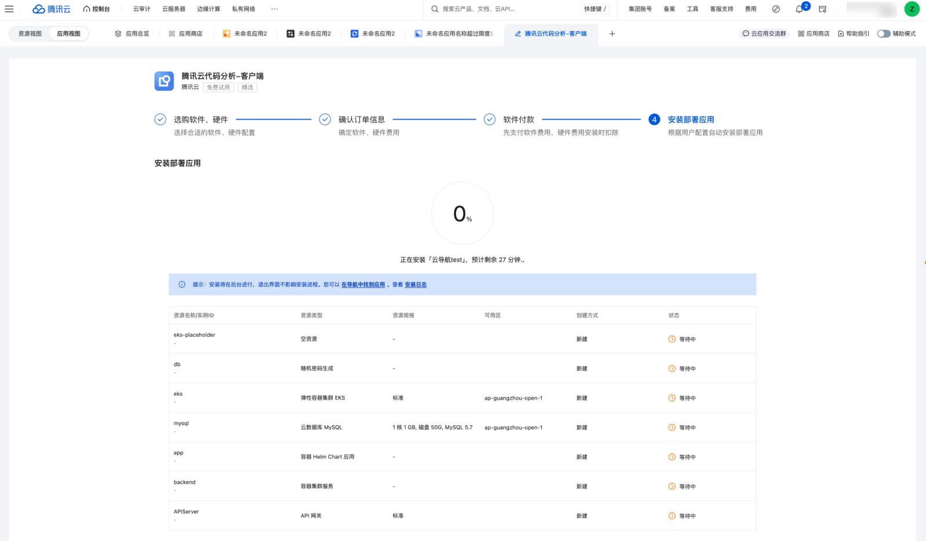Select the eks-placeholder resource name
The height and width of the screenshot is (541, 926).
[x=194, y=335]
